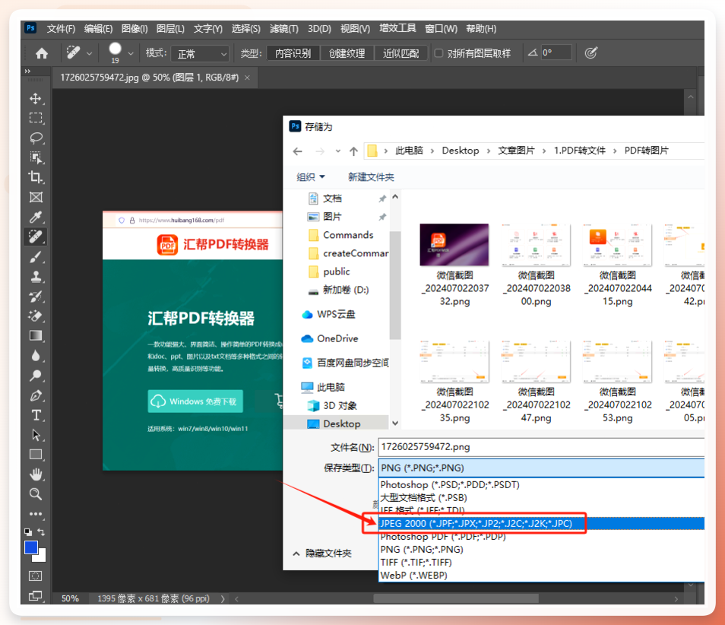The width and height of the screenshot is (725, 625).
Task: Choose JPEG 2000 format from the list
Action: tap(541, 523)
